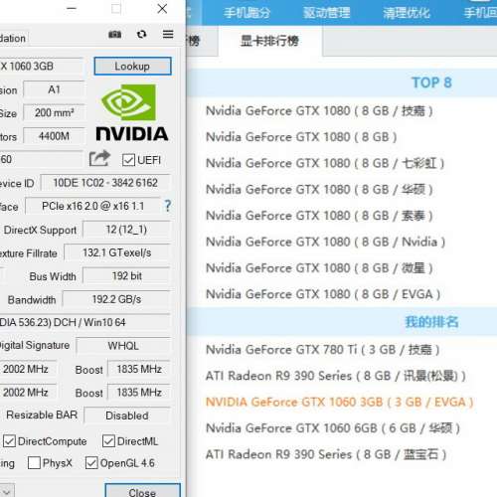Select highlighted GTX 1060 3GB EVGA entry
The width and height of the screenshot is (497, 497).
340,402
